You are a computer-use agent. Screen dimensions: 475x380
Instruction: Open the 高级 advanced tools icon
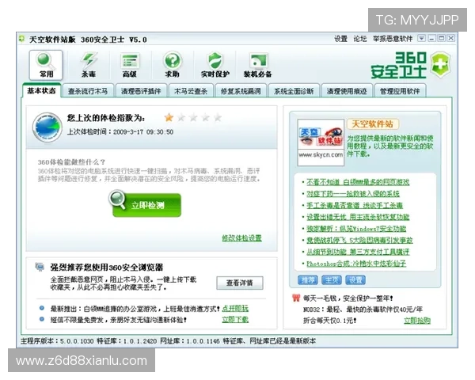(130, 65)
